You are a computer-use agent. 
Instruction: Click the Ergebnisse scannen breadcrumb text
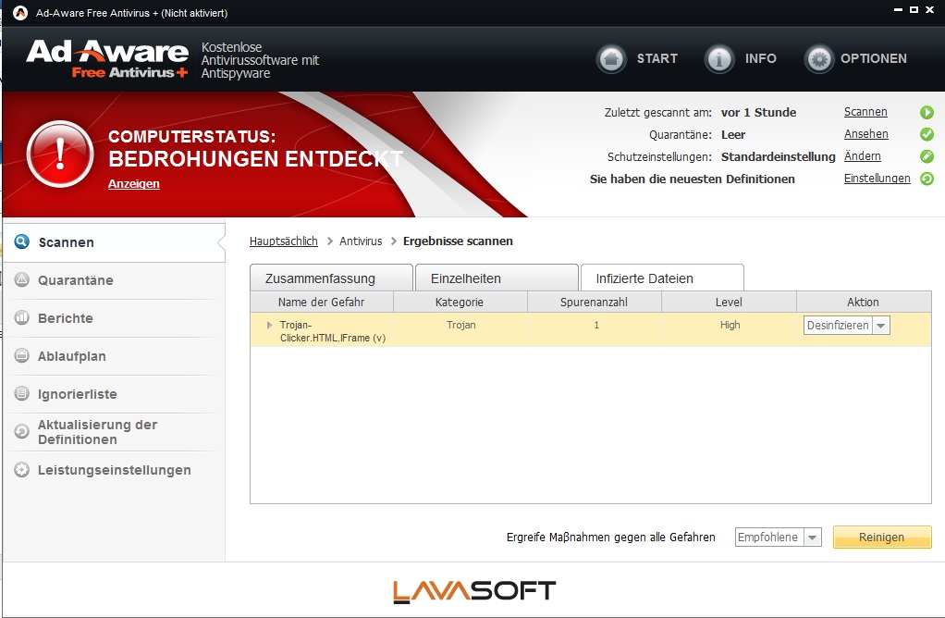(458, 241)
